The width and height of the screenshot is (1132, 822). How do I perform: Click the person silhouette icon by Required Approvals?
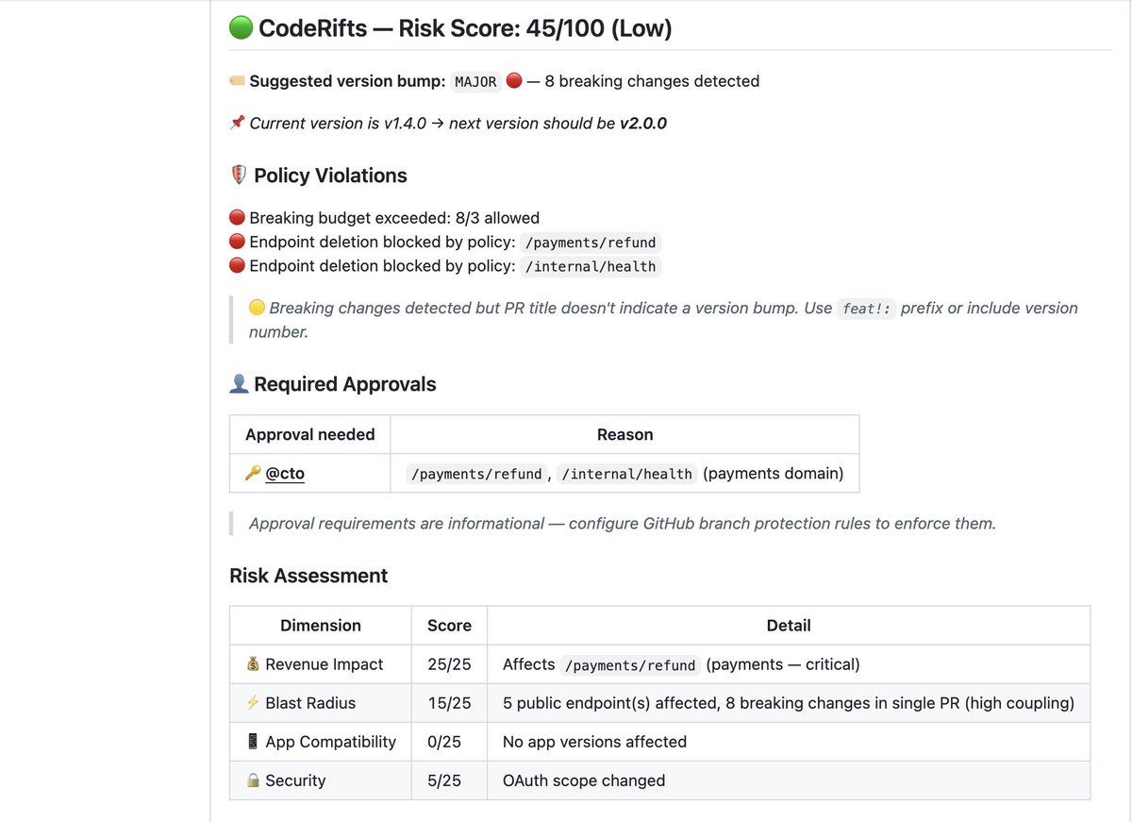point(239,384)
